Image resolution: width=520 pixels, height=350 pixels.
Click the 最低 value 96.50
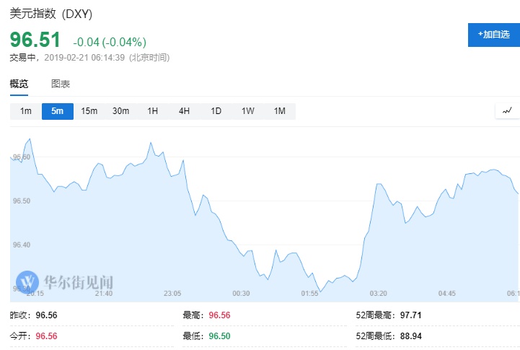[x=220, y=336]
